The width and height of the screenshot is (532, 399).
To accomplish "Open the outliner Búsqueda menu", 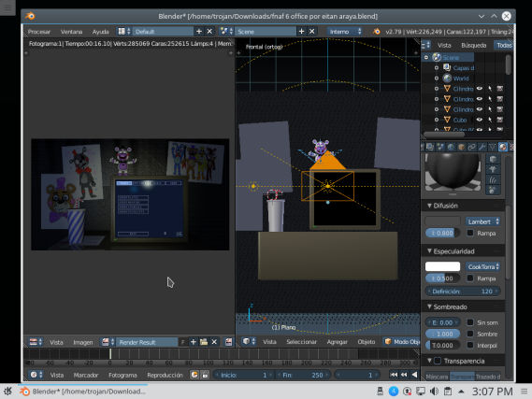I will pyautogui.click(x=474, y=45).
